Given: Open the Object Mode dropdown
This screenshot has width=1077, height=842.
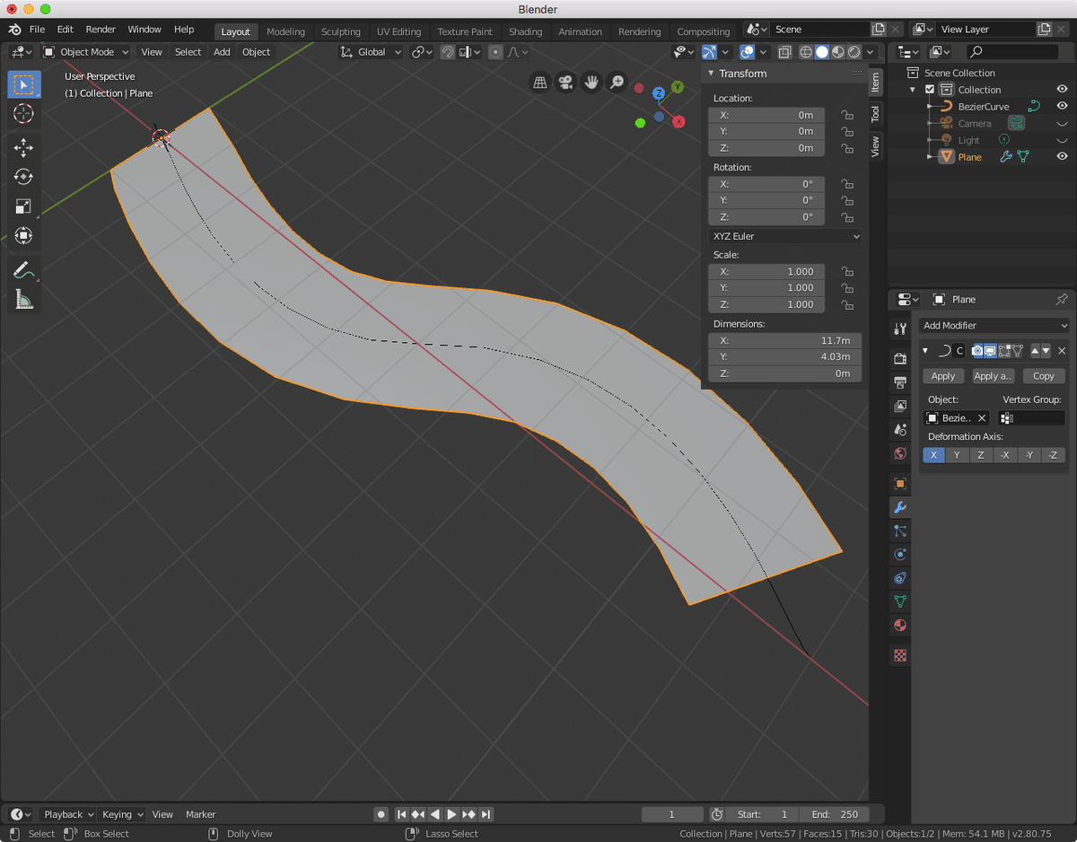Looking at the screenshot, I should point(86,52).
